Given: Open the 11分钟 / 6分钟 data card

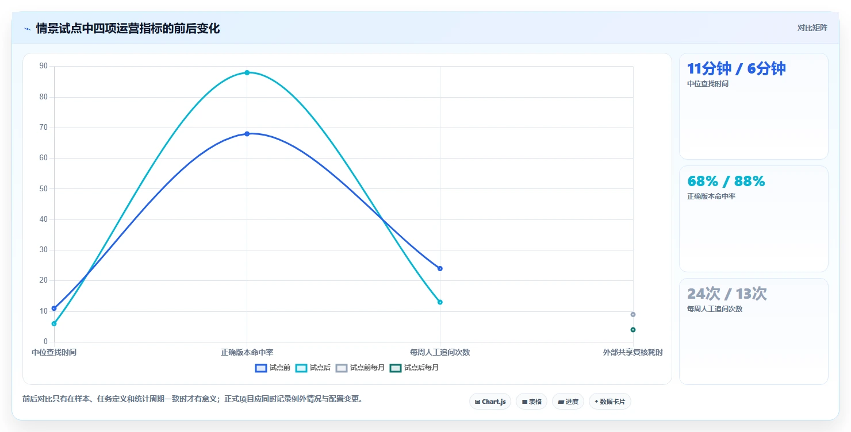Looking at the screenshot, I should coord(753,106).
